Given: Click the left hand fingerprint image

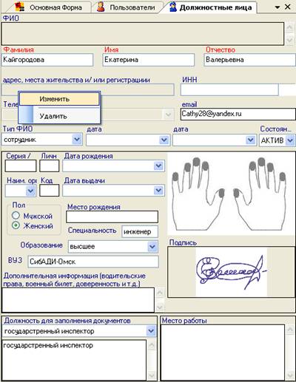Looking at the screenshot, I should tap(198, 194).
